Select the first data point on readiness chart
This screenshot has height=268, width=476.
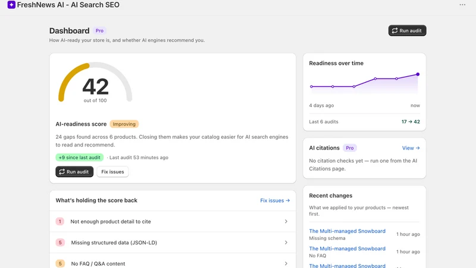(311, 86)
